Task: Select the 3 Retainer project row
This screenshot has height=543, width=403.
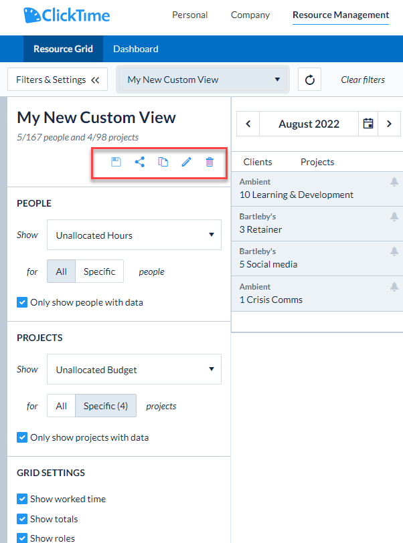Action: (x=317, y=224)
